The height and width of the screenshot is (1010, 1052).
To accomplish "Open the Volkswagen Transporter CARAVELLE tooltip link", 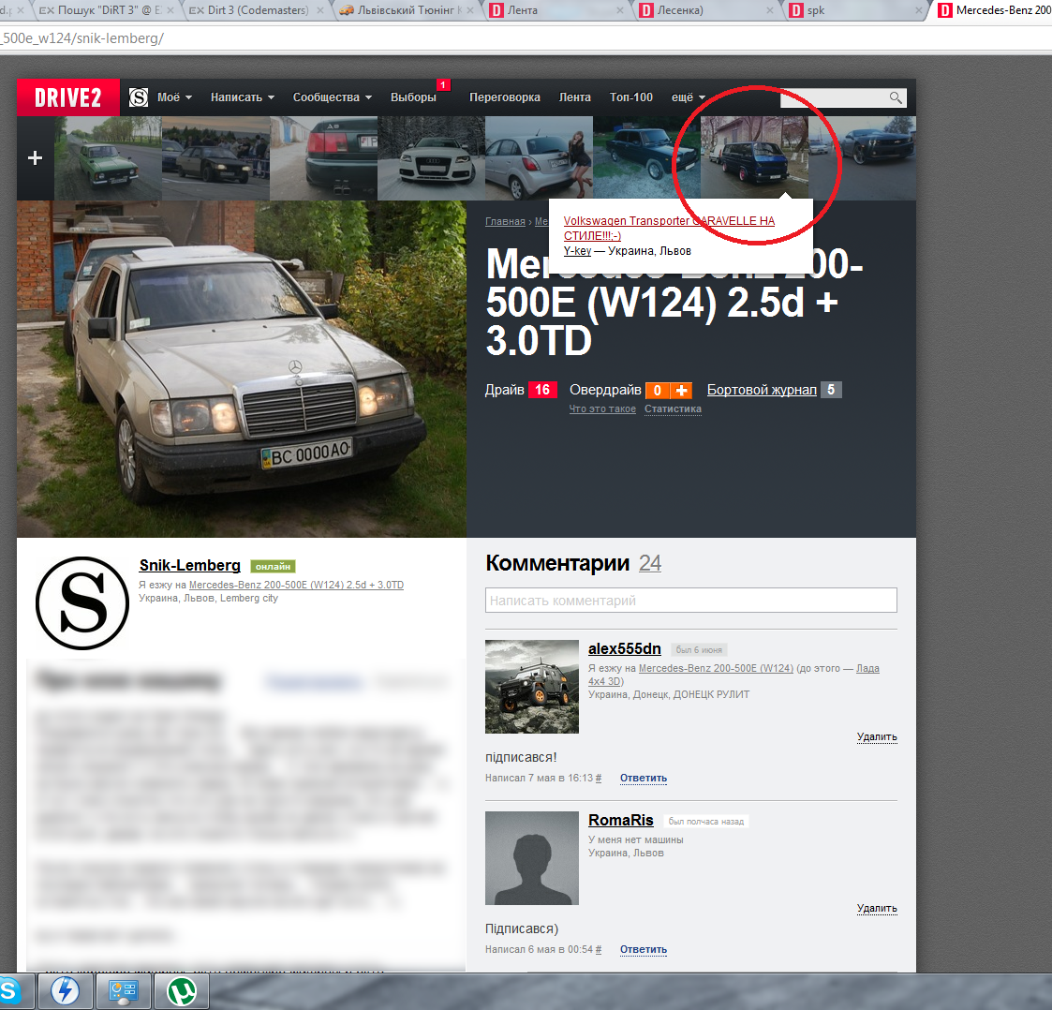I will [x=669, y=229].
